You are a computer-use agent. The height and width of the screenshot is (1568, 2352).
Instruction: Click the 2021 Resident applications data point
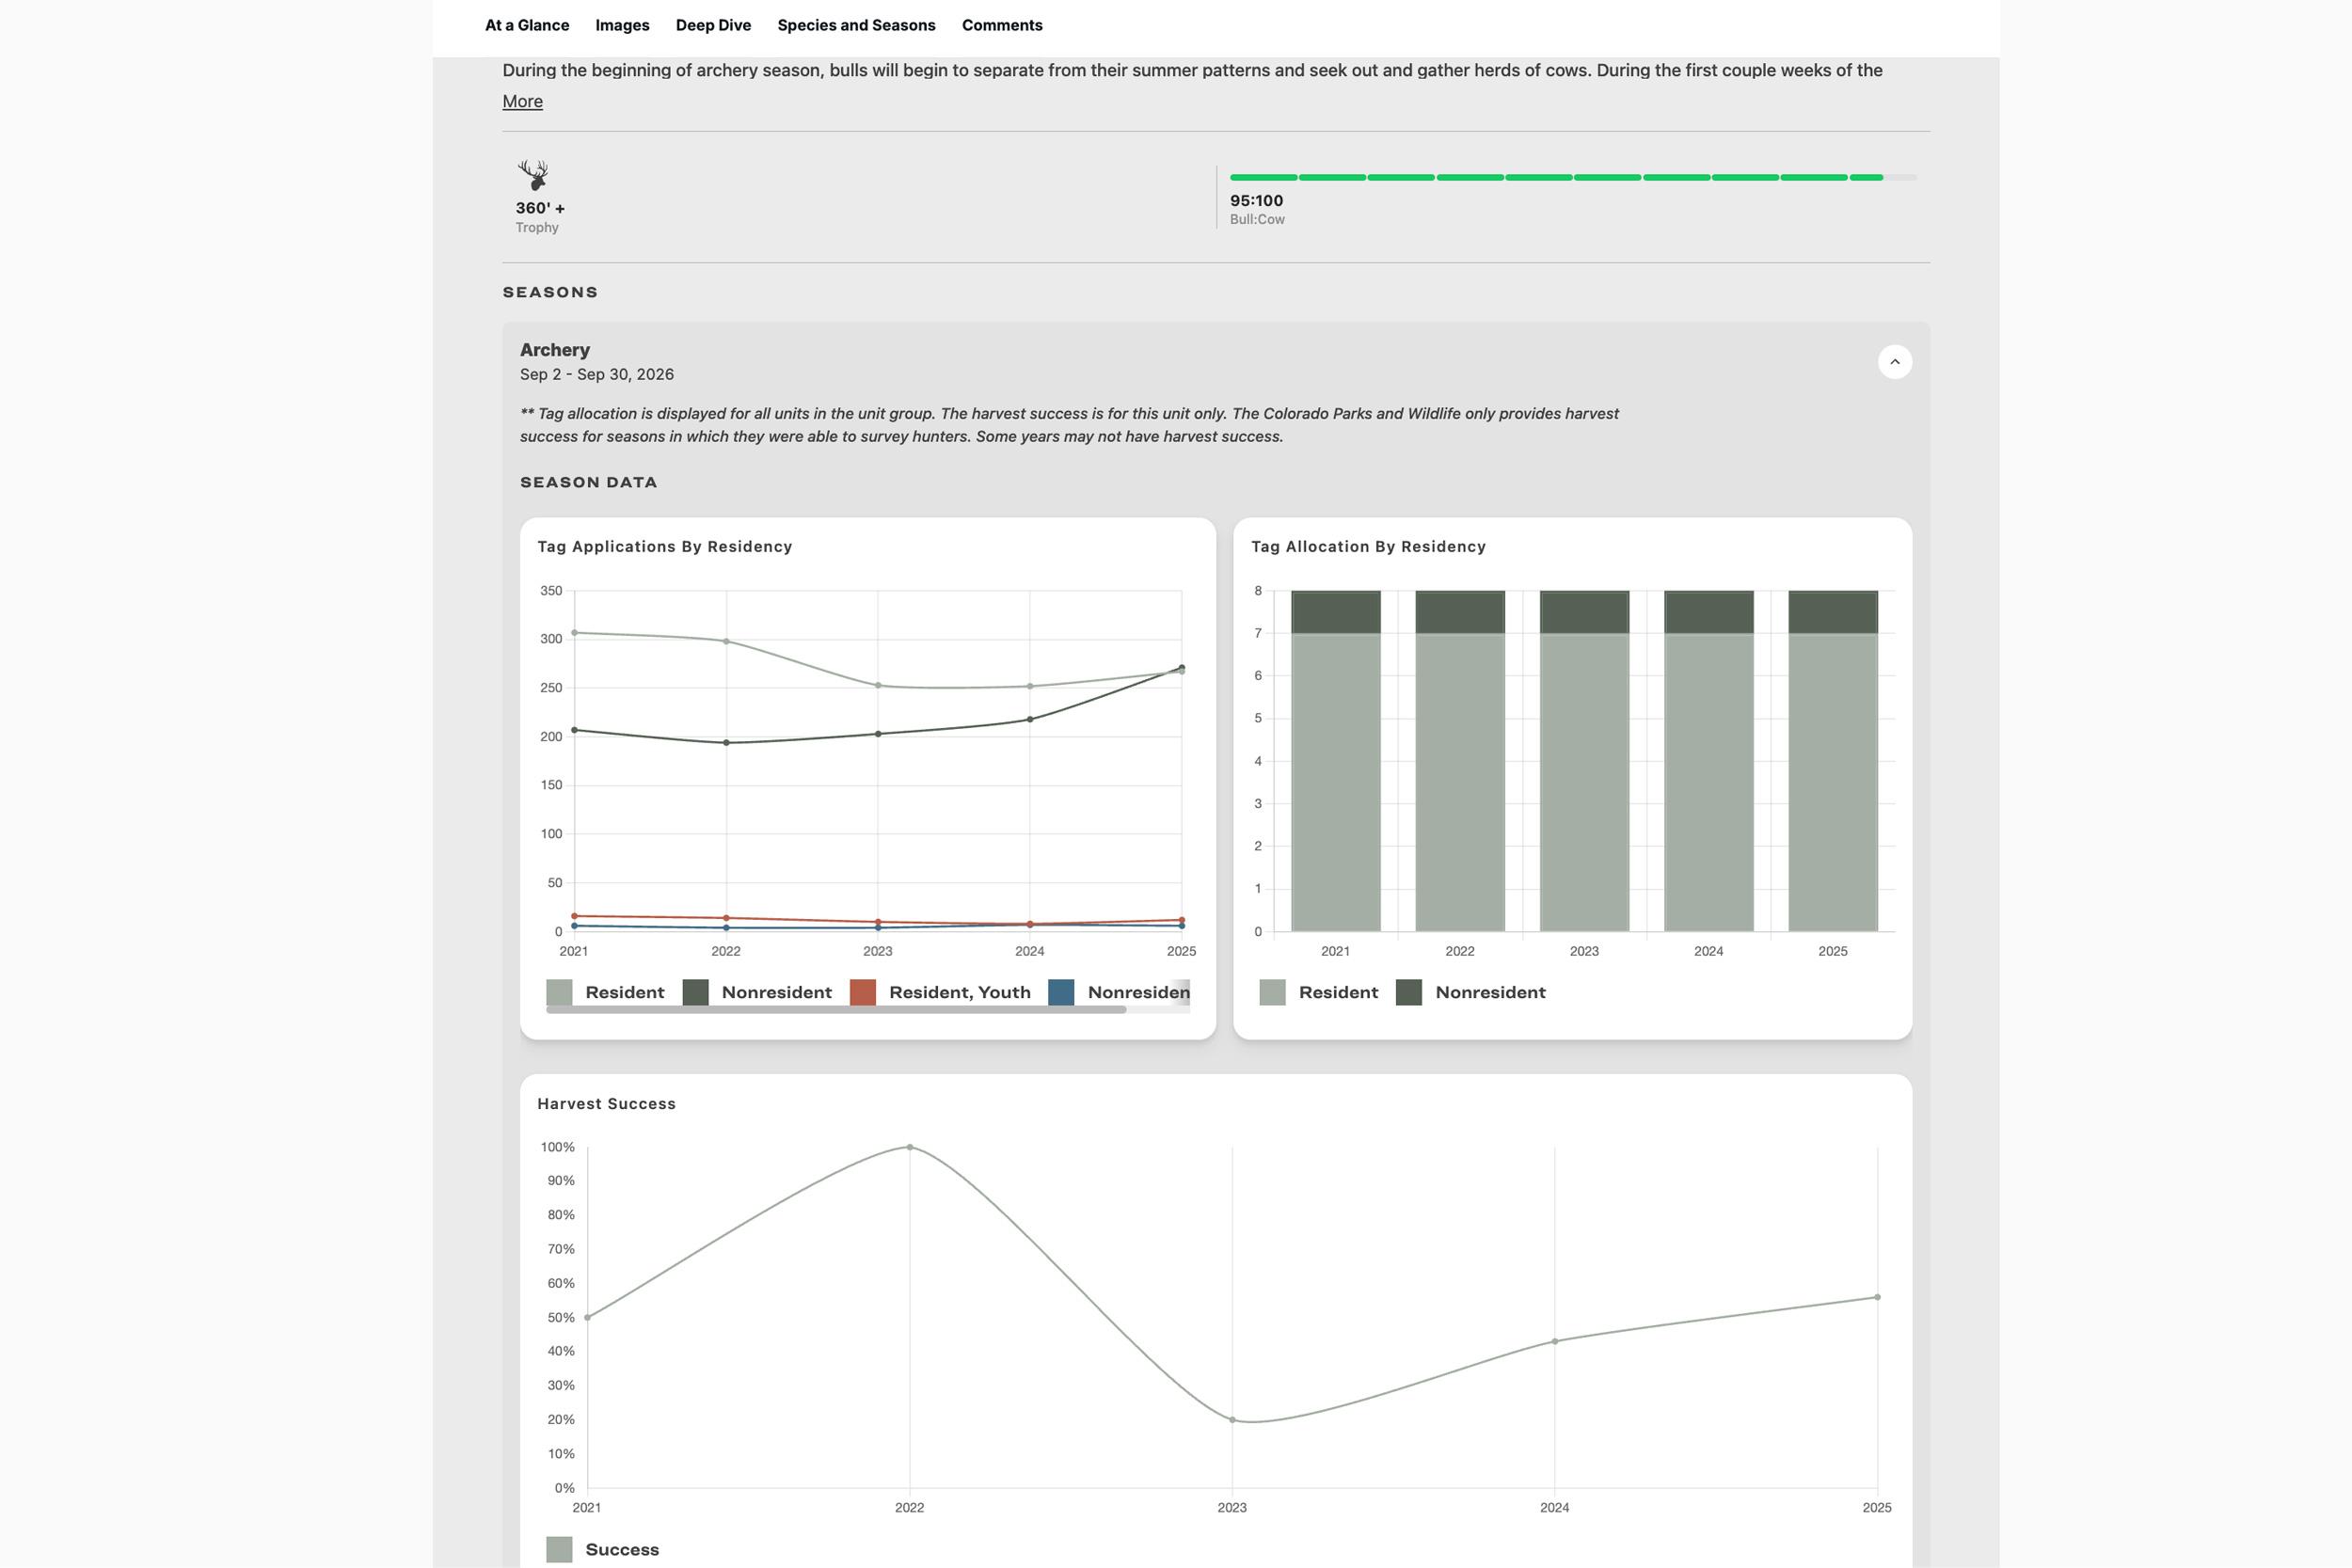[x=574, y=632]
